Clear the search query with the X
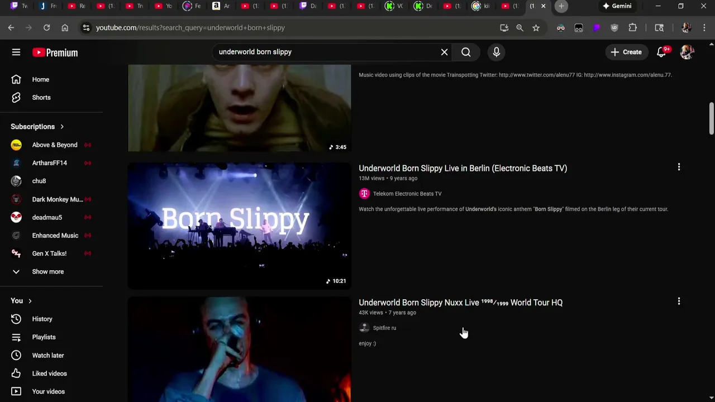The height and width of the screenshot is (402, 715). click(444, 52)
